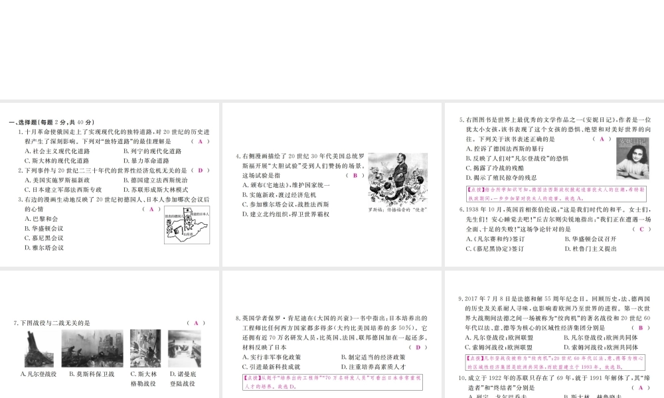This screenshot has width=664, height=398.
Task: Click option D. 揭示了殖民掠夺的残忍
Action: click(x=501, y=178)
